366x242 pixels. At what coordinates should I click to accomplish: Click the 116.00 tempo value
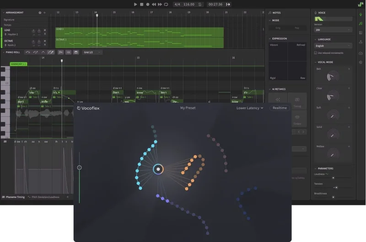coord(189,4)
